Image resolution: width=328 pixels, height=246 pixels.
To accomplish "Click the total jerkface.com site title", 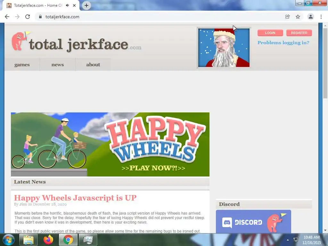I will coord(85,45).
